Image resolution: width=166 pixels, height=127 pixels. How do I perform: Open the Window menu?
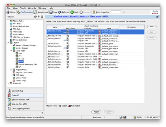click(x=42, y=8)
